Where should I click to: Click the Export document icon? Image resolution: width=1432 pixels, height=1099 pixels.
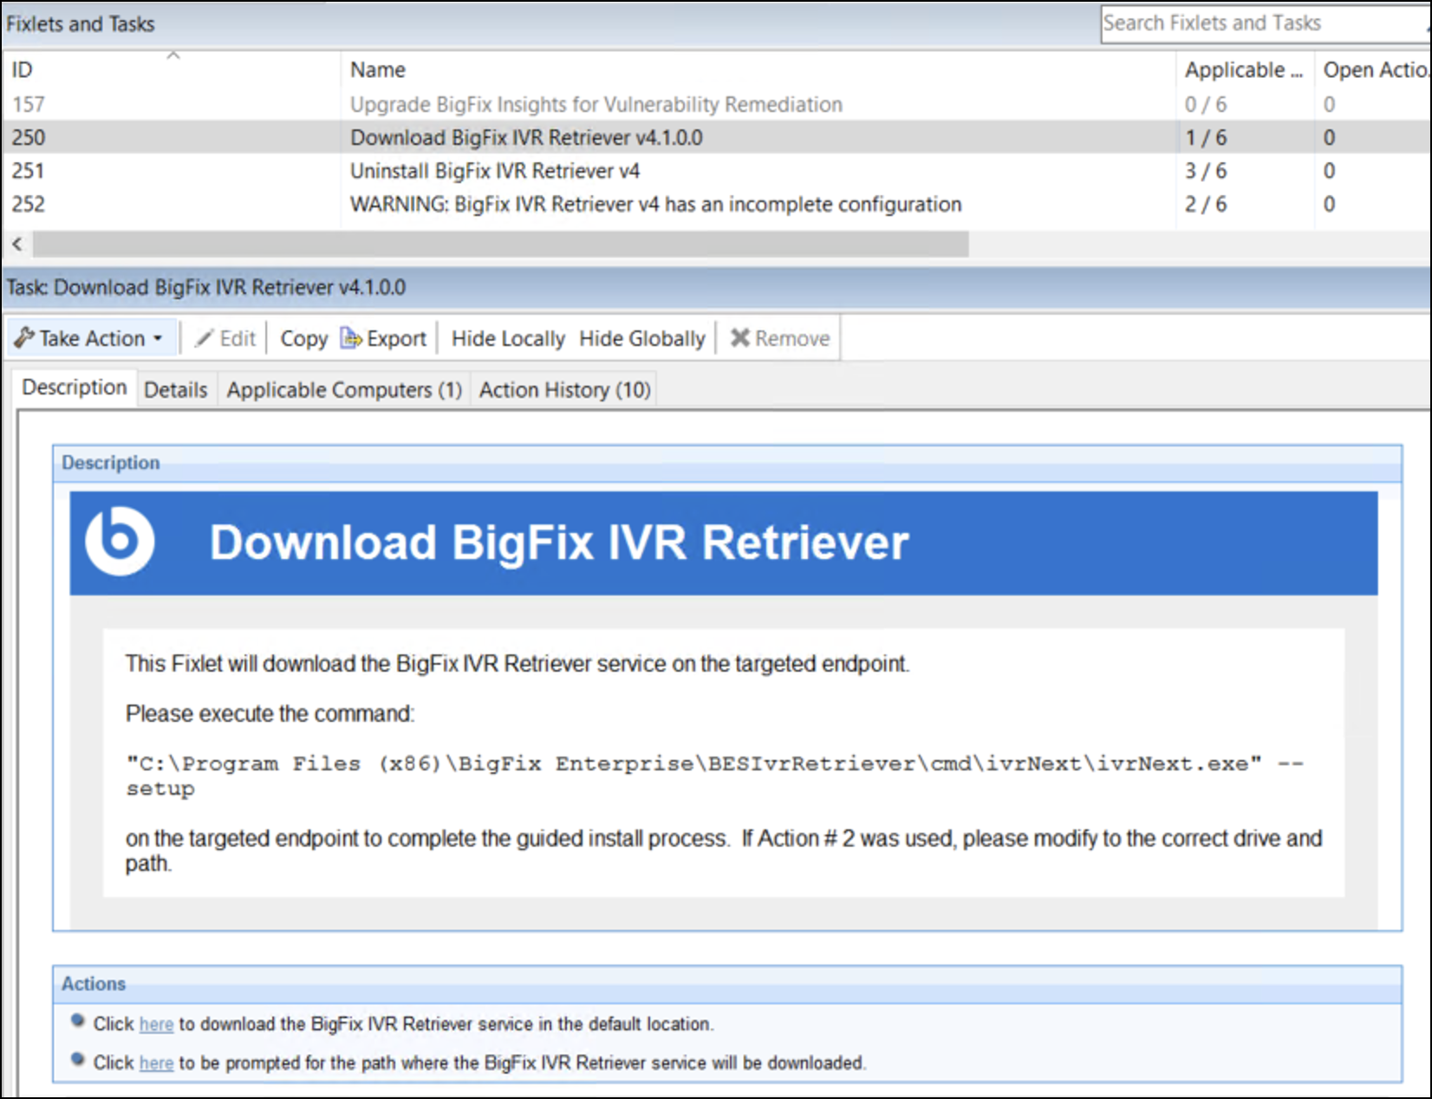pyautogui.click(x=351, y=337)
